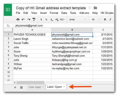Open the all sheets list
119x97 pixels.
click(21, 87)
